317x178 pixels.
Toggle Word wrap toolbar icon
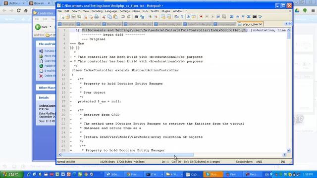coord(176,17)
